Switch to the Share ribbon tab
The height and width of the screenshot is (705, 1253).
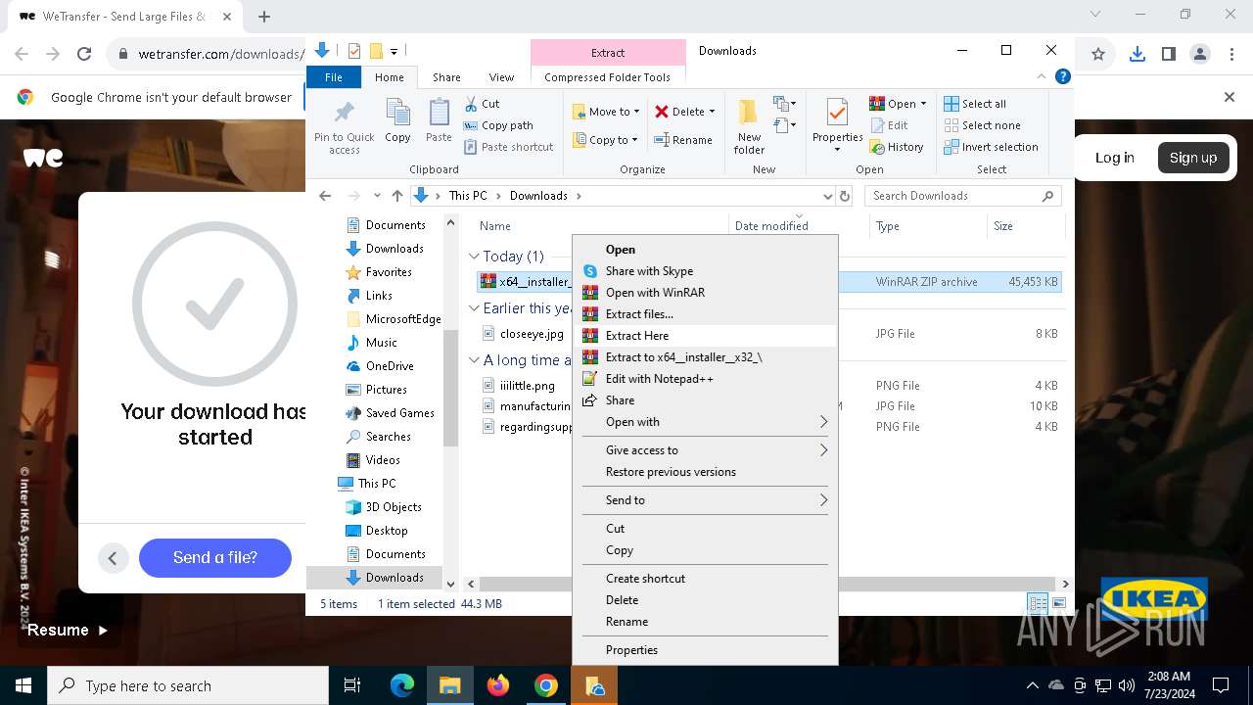[446, 77]
